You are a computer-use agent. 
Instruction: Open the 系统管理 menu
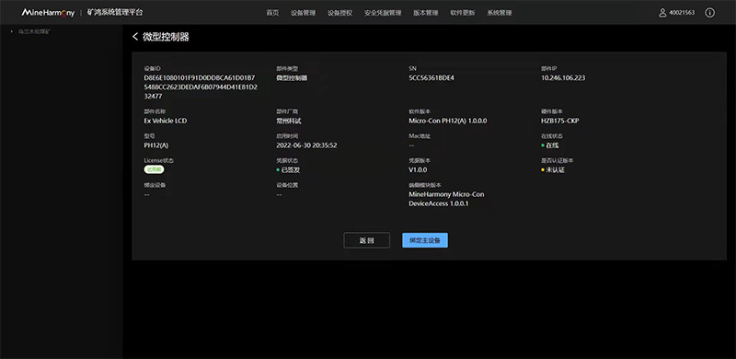500,13
